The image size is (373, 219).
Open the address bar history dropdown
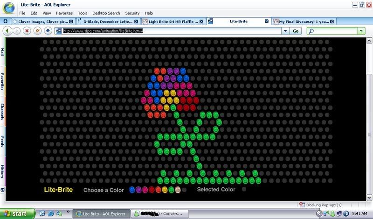click(x=285, y=31)
